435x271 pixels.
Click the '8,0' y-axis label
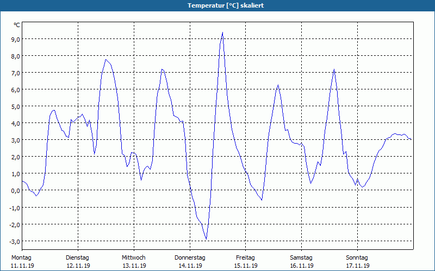16,56
